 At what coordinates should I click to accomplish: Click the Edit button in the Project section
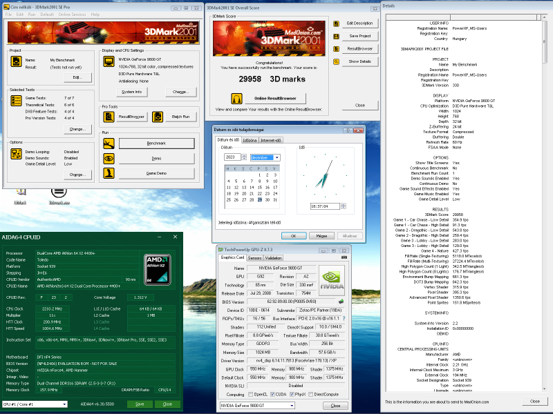pyautogui.click(x=77, y=77)
